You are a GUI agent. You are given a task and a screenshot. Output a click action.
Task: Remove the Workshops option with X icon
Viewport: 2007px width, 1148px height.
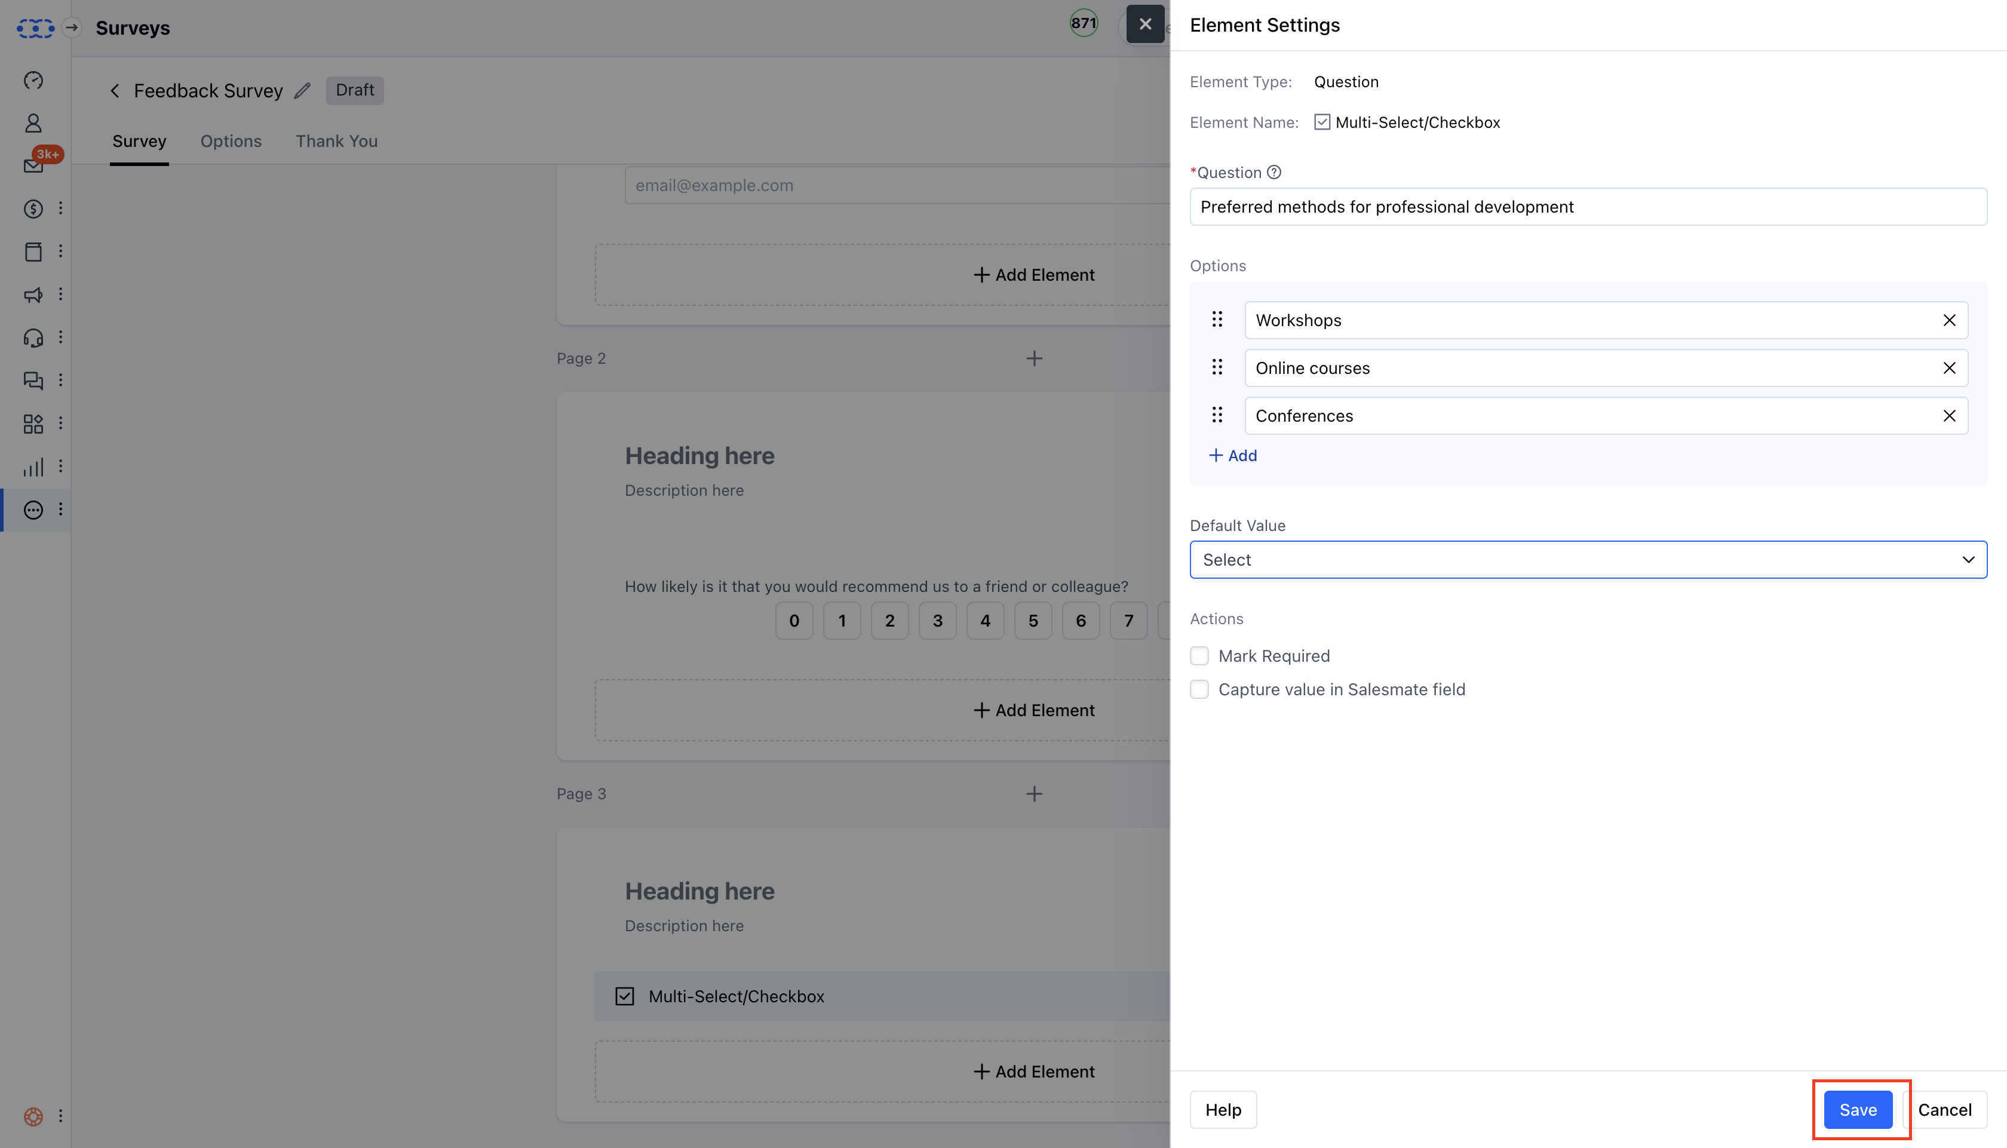(1948, 320)
